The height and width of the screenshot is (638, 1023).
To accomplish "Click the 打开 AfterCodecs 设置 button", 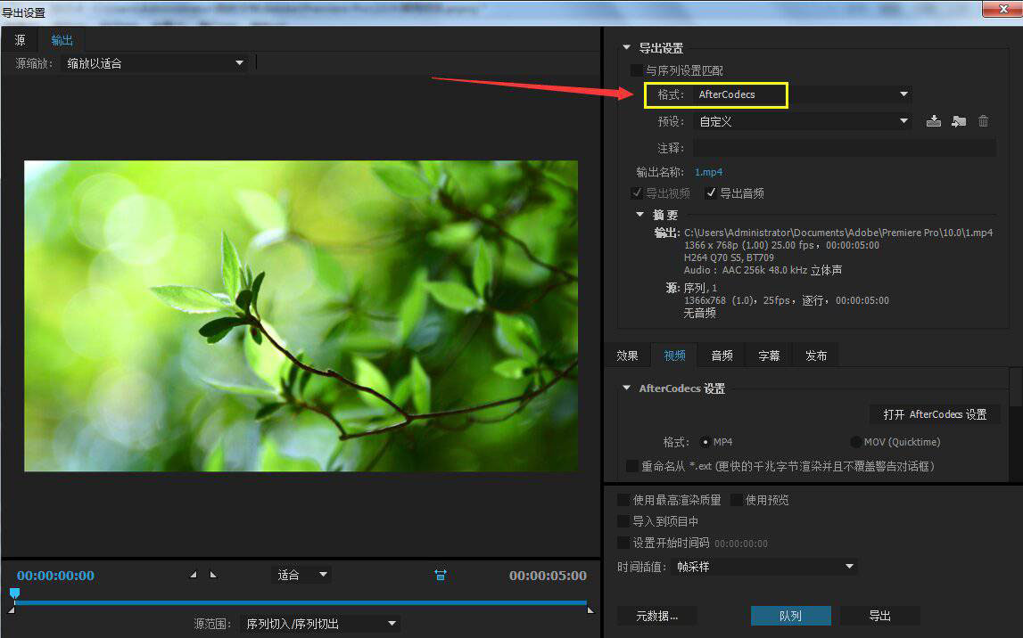I will click(x=935, y=414).
